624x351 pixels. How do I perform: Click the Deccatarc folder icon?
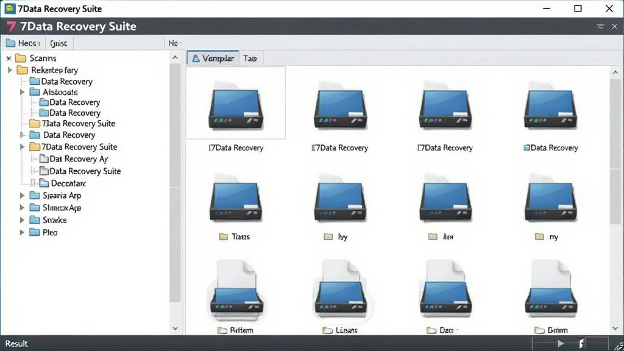coord(44,183)
